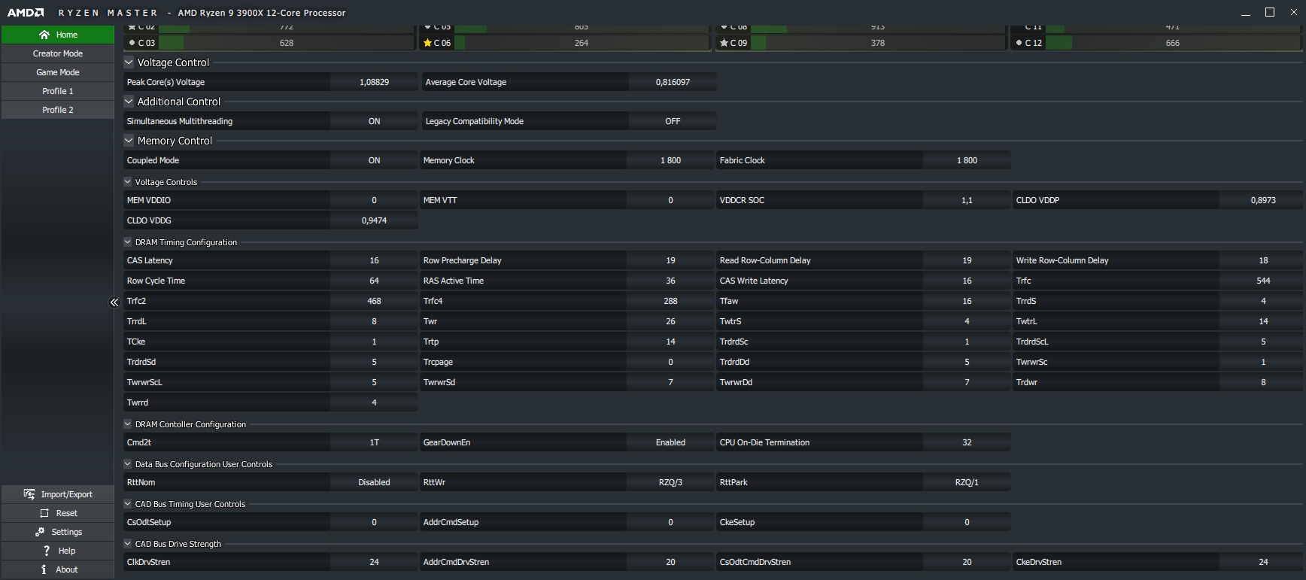Collapse sidebar with double-chevron icon
Viewport: 1306px width, 580px height.
(114, 302)
